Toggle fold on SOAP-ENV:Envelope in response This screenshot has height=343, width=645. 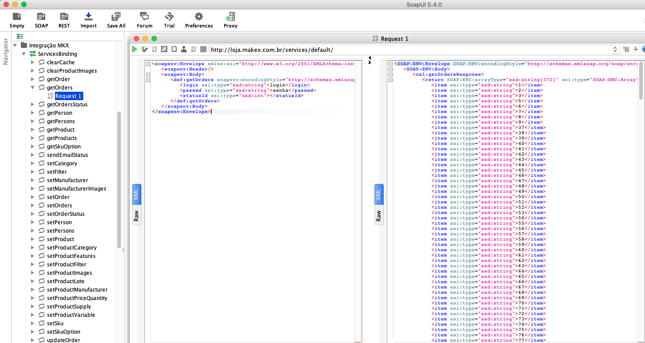point(390,64)
